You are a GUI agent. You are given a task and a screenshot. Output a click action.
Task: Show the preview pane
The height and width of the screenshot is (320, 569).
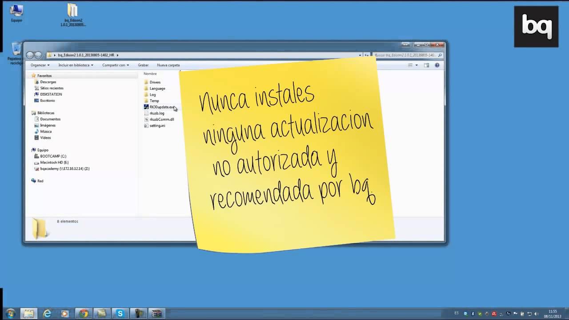pyautogui.click(x=426, y=65)
